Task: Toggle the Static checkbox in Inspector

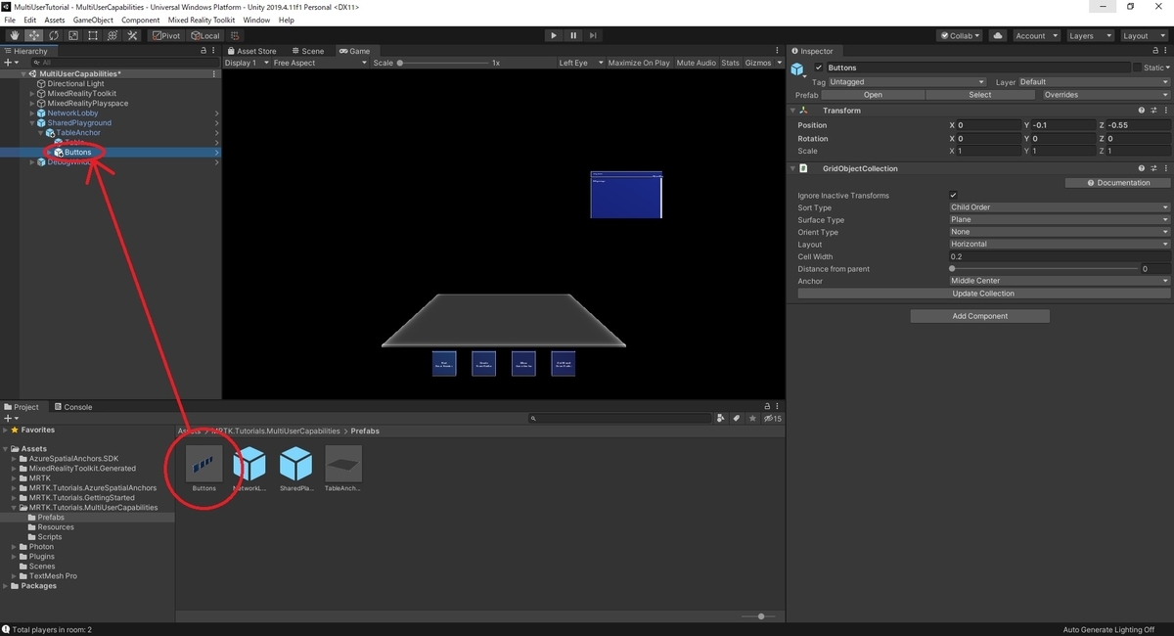Action: 1138,68
